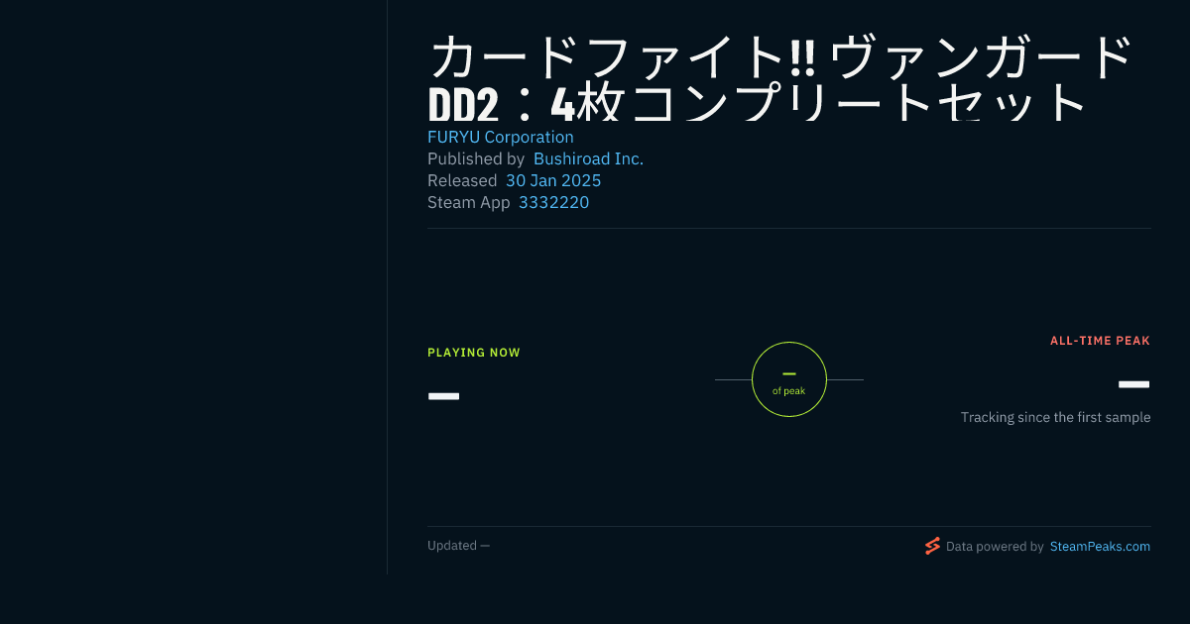This screenshot has width=1190, height=624.
Task: Click 'Tracking since the first sample' text
Action: [1055, 418]
